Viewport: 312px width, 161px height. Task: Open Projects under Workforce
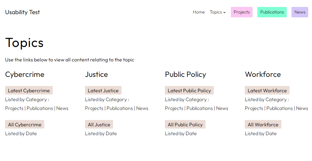[x=254, y=108]
